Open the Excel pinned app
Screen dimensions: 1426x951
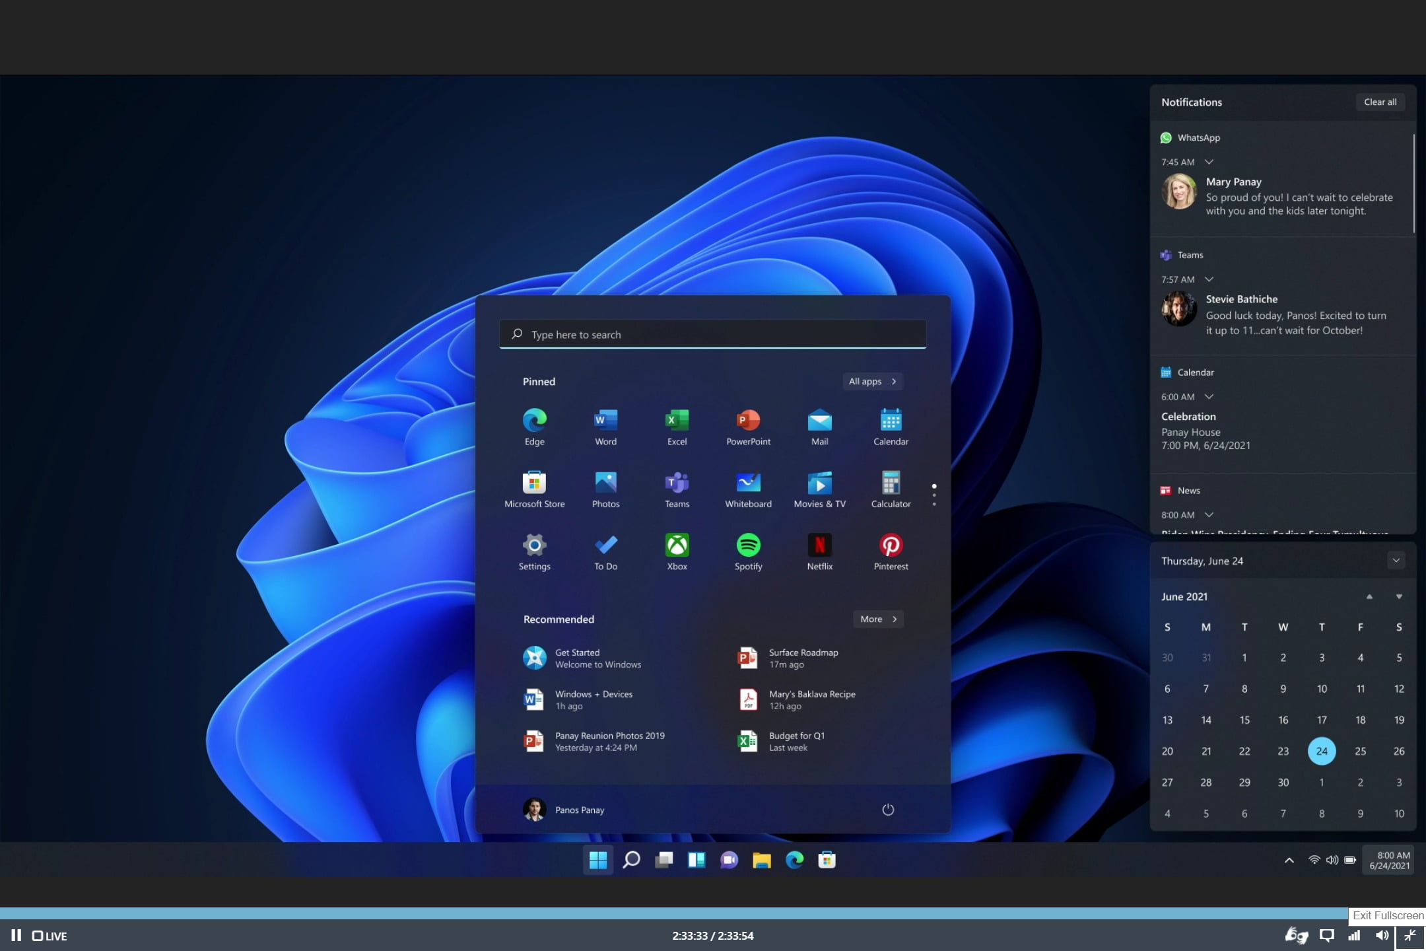tap(677, 427)
